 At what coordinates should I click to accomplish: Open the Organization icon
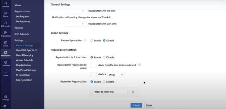(x=6, y=33)
